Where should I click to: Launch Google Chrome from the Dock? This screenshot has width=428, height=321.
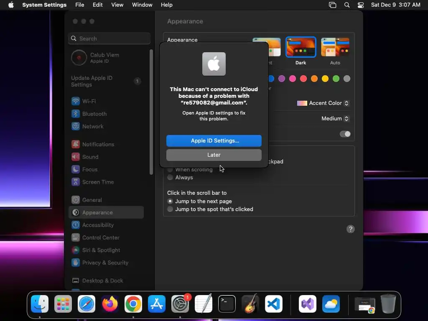pyautogui.click(x=133, y=304)
